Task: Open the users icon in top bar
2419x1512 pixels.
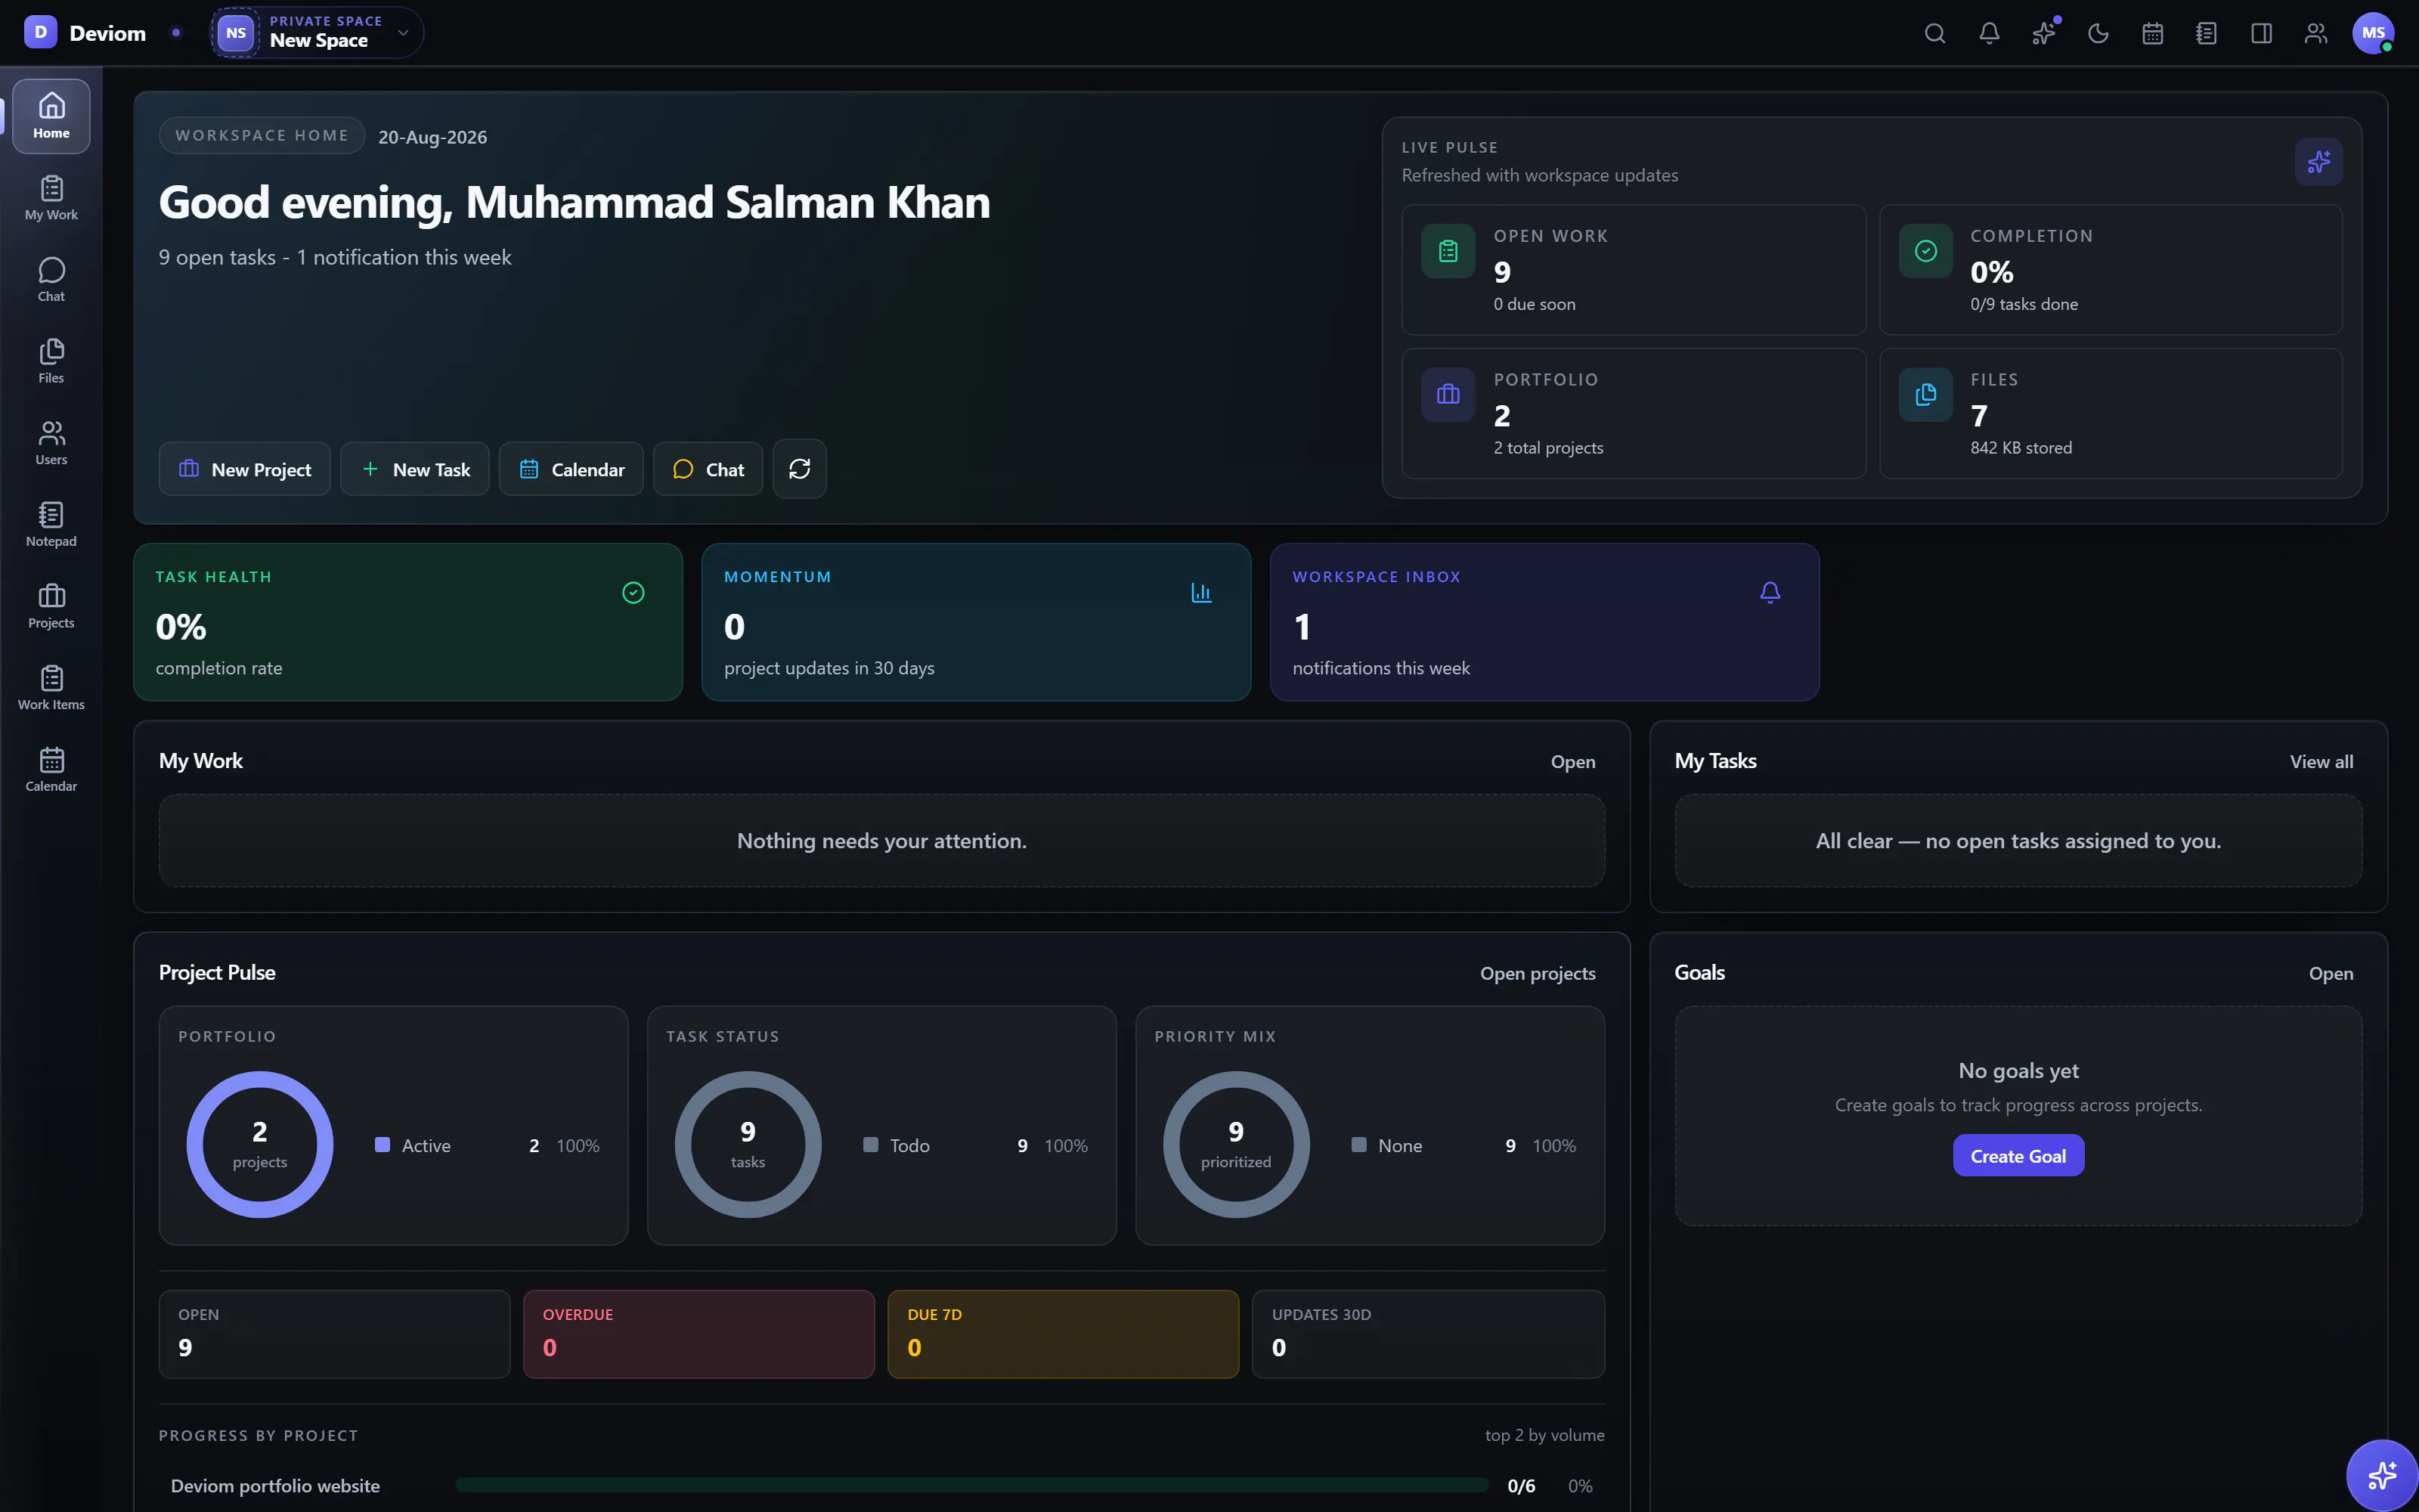Action: point(2315,33)
